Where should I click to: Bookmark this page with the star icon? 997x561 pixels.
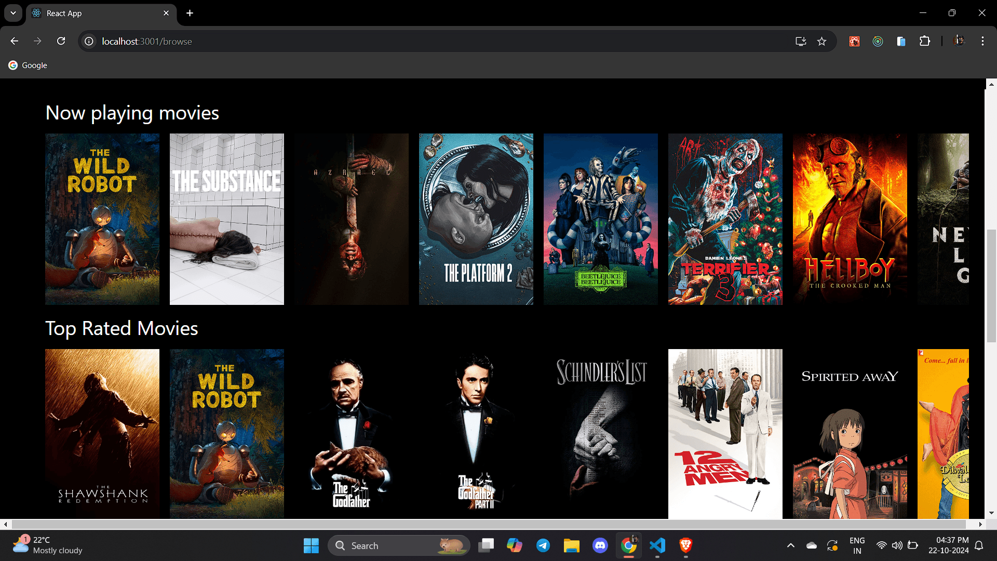[821, 41]
